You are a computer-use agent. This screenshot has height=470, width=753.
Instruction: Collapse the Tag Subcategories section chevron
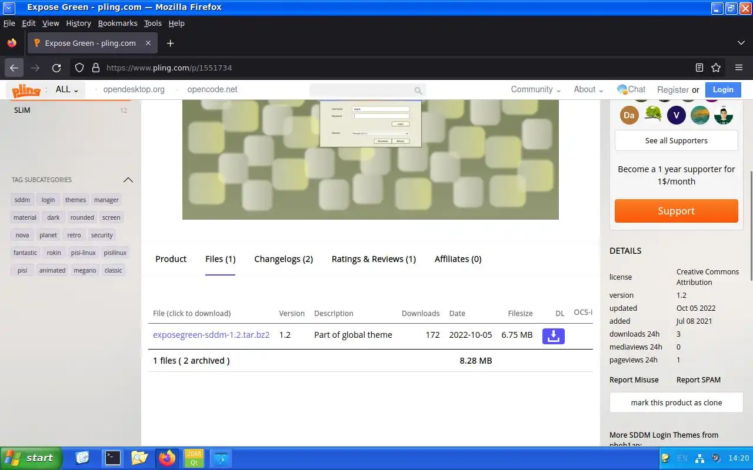coord(128,180)
